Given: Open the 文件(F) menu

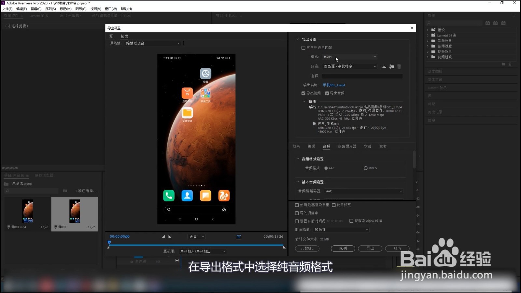Looking at the screenshot, I should [7, 9].
